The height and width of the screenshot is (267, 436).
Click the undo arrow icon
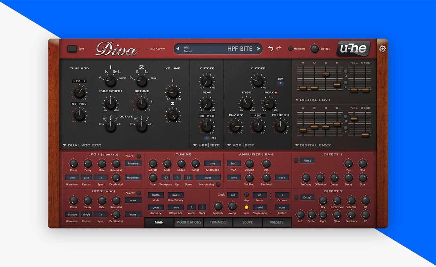tap(270, 49)
